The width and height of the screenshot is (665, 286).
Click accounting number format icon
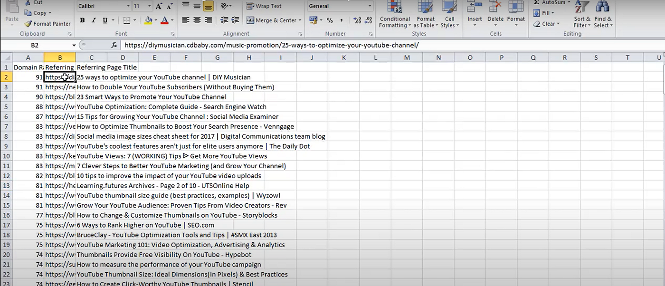(x=313, y=20)
